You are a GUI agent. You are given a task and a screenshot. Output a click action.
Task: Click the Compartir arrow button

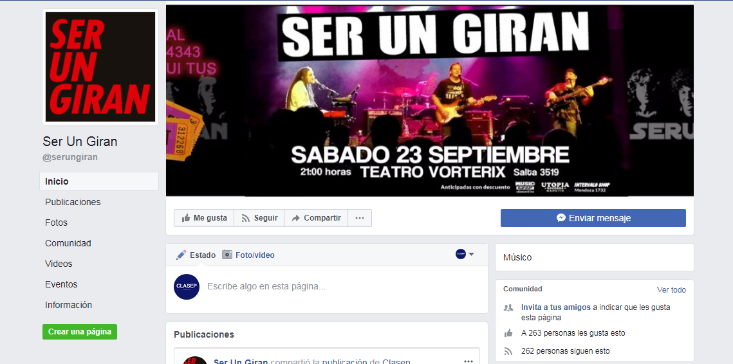316,218
